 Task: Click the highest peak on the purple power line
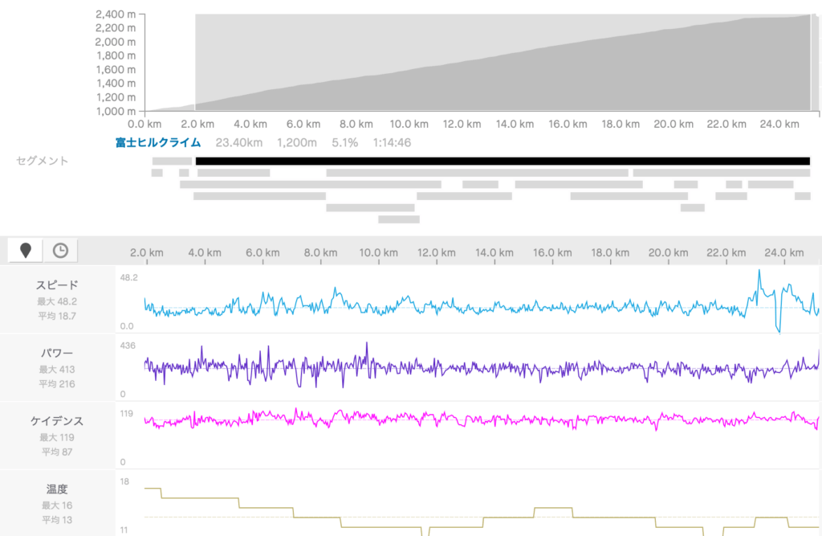point(367,344)
